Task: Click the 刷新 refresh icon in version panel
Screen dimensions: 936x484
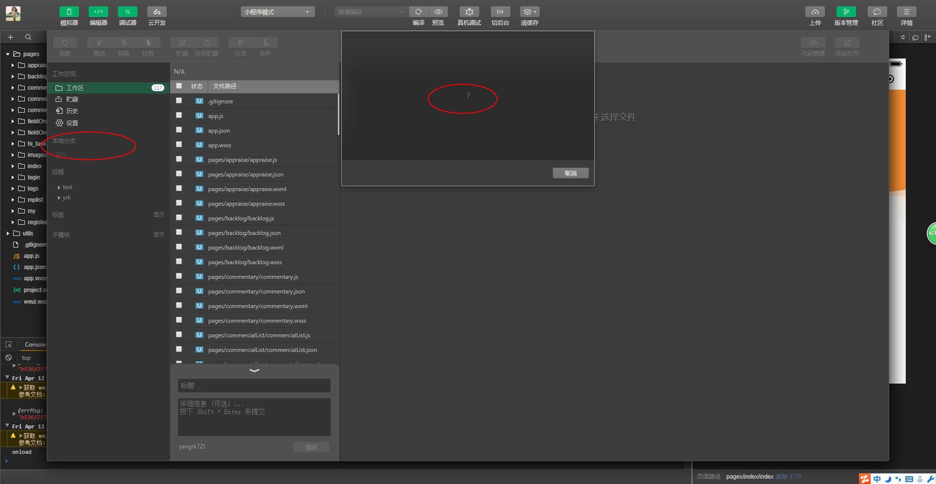Action: coord(65,42)
